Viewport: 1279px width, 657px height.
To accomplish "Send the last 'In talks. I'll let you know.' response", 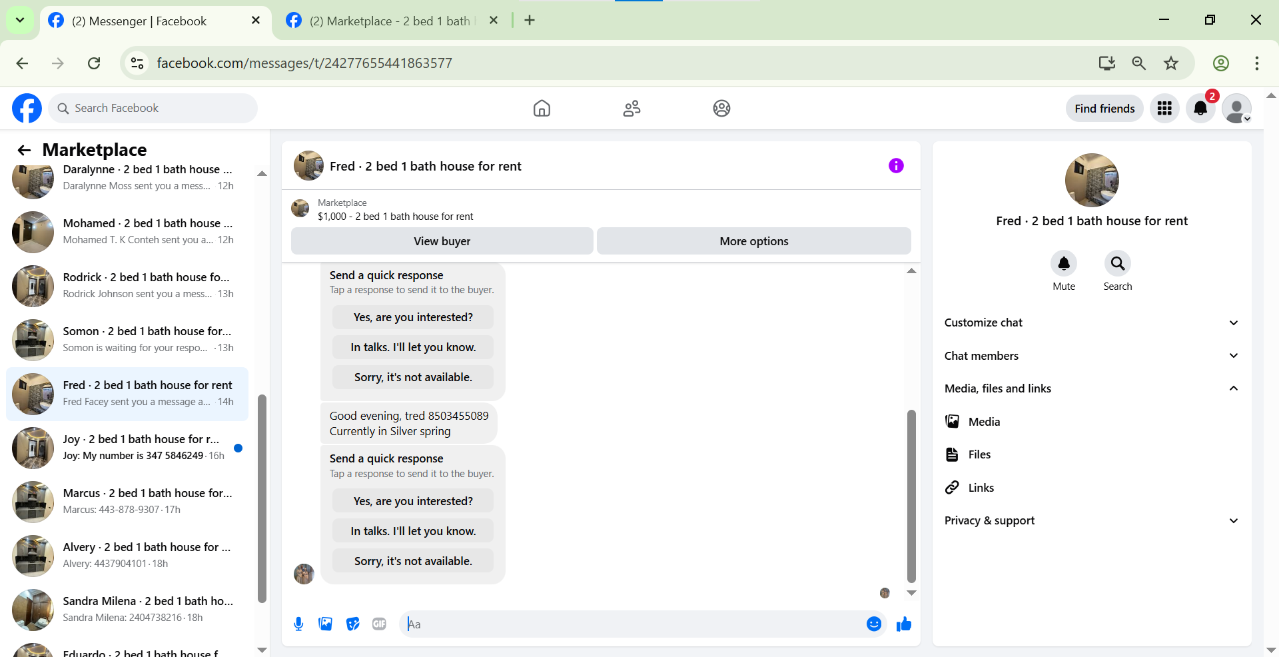I will coord(413,531).
